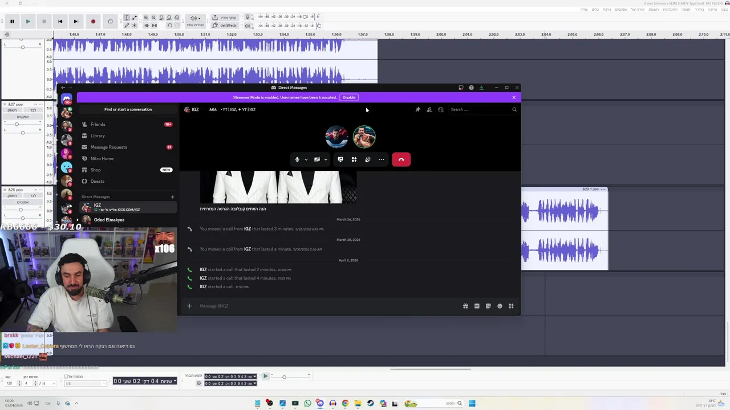Viewport: 730px width, 410px height.
Task: Toggle loop playback in Audacity
Action: tap(111, 22)
